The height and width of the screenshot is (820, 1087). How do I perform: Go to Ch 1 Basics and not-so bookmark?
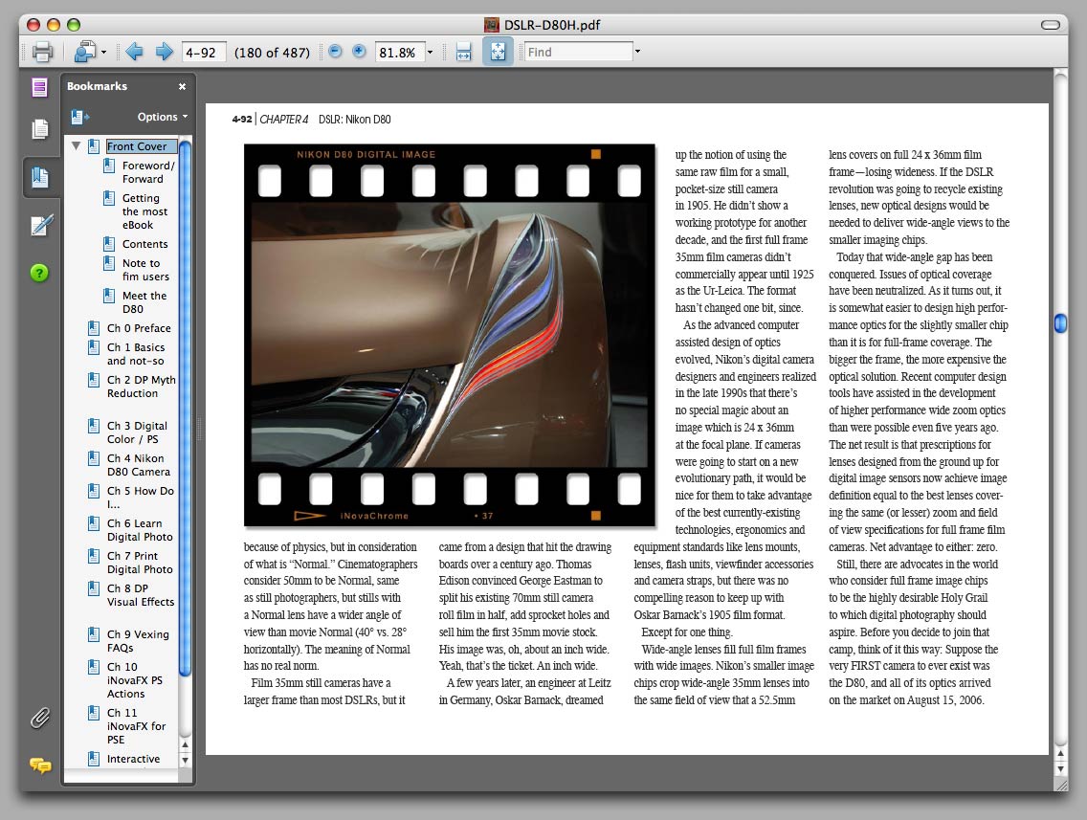pos(136,354)
